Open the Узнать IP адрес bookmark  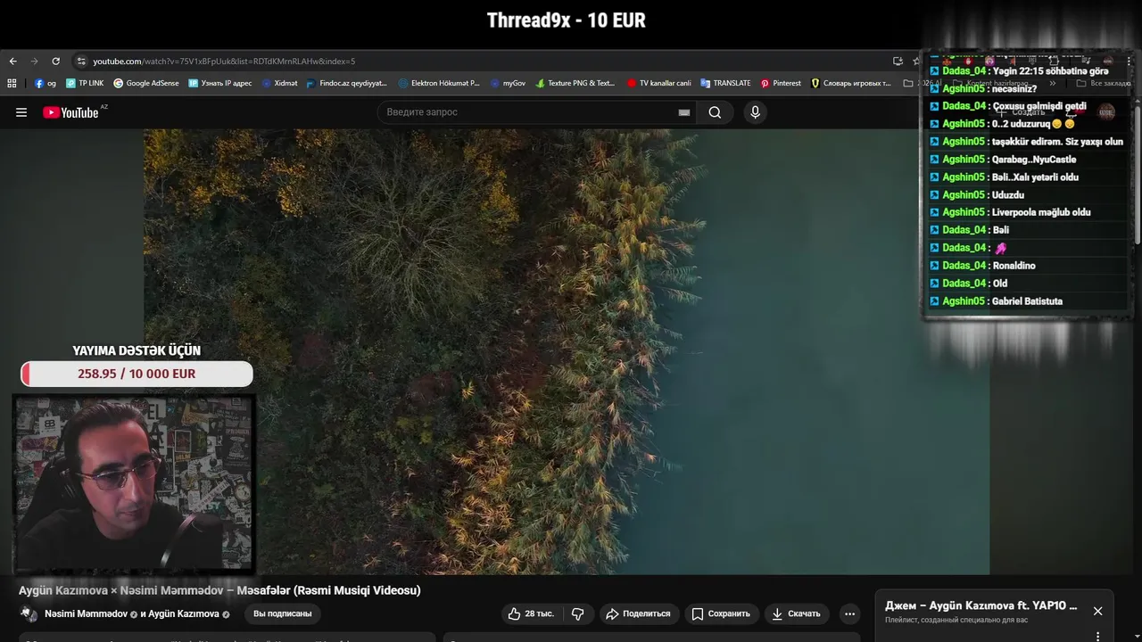[219, 83]
